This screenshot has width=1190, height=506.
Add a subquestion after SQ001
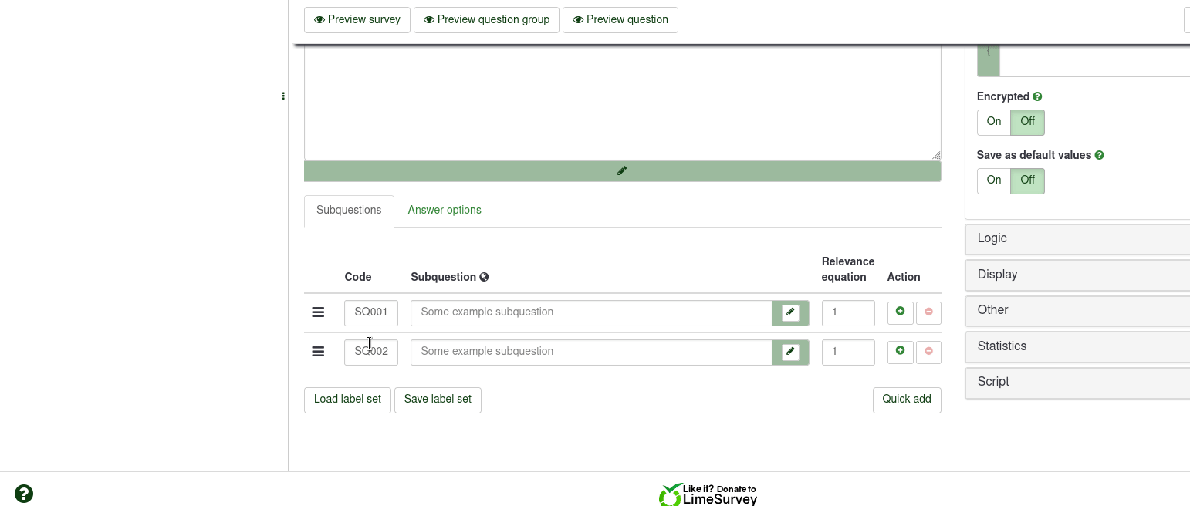pos(901,312)
